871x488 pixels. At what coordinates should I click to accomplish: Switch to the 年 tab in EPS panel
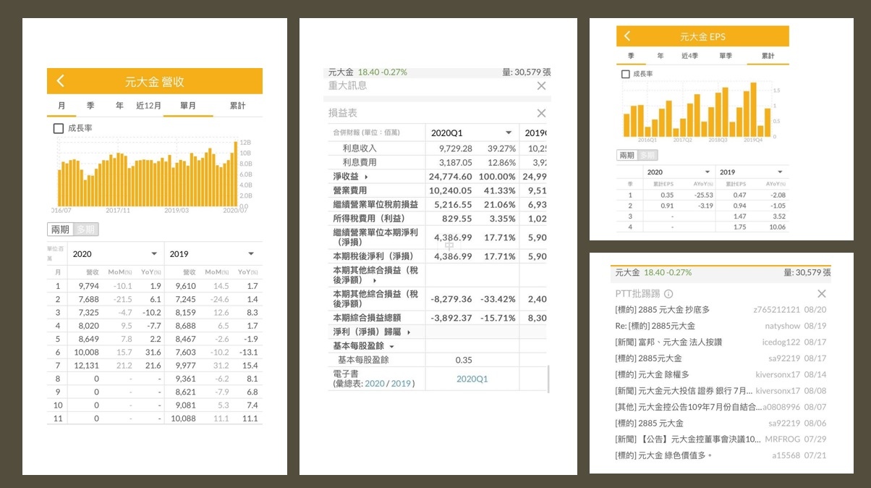pyautogui.click(x=660, y=56)
